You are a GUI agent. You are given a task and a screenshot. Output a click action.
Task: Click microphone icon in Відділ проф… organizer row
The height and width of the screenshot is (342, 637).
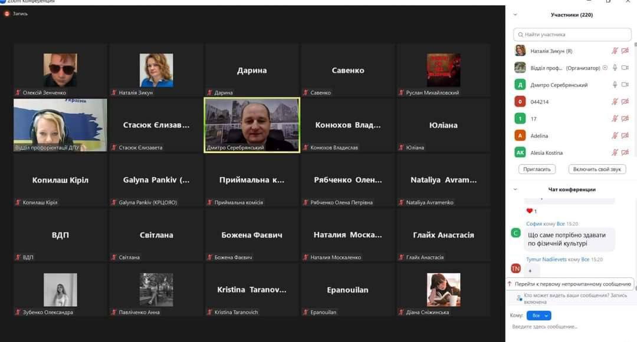pyautogui.click(x=615, y=68)
